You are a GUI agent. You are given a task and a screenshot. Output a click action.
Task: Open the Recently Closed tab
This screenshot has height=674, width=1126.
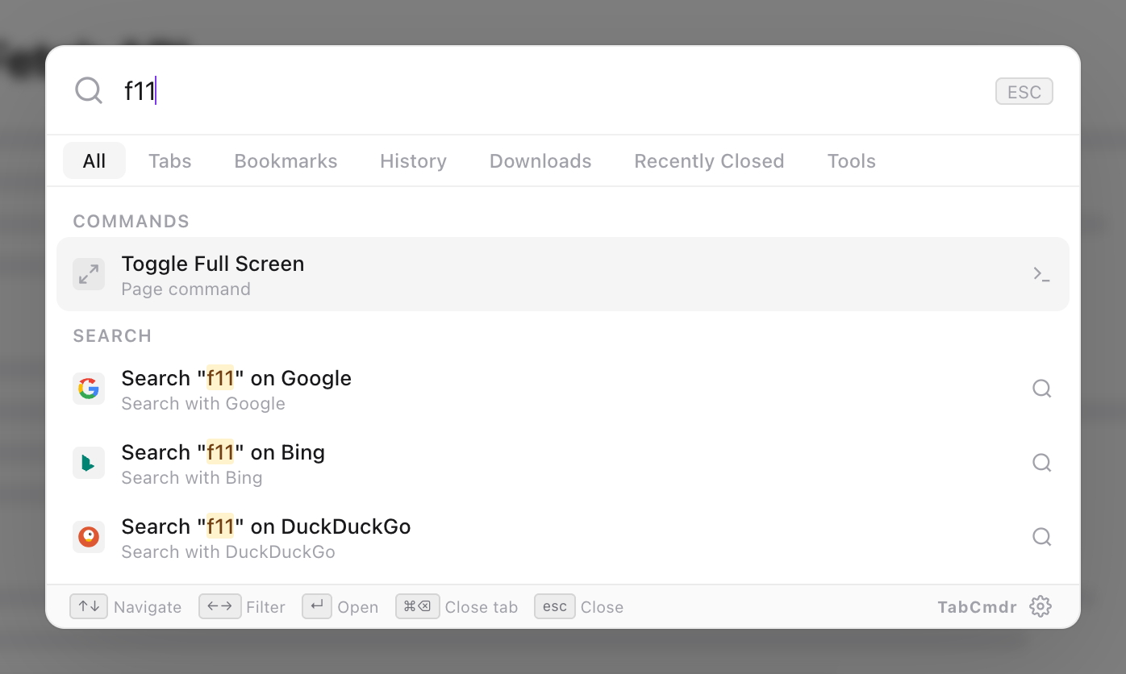coord(709,160)
